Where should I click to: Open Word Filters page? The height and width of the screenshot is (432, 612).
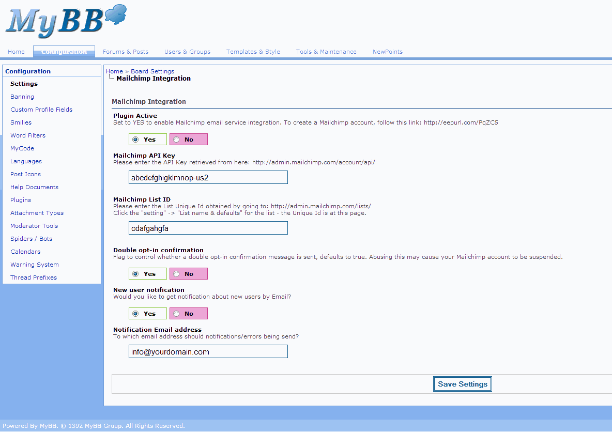click(x=28, y=135)
